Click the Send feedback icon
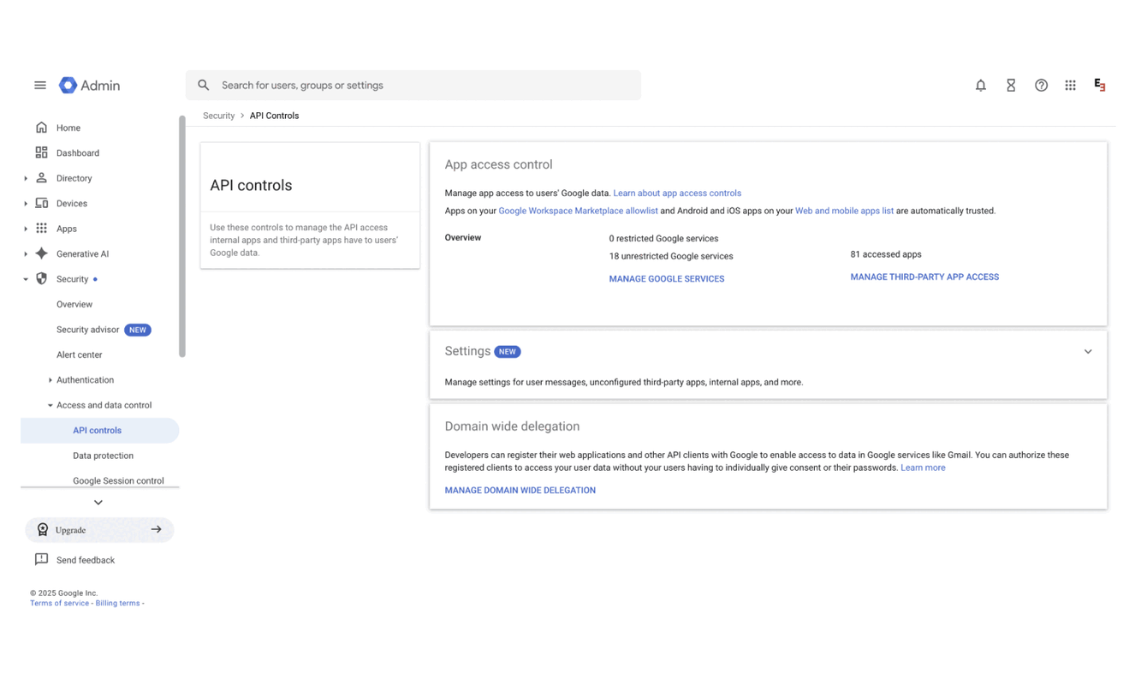The image size is (1147, 685). (41, 559)
